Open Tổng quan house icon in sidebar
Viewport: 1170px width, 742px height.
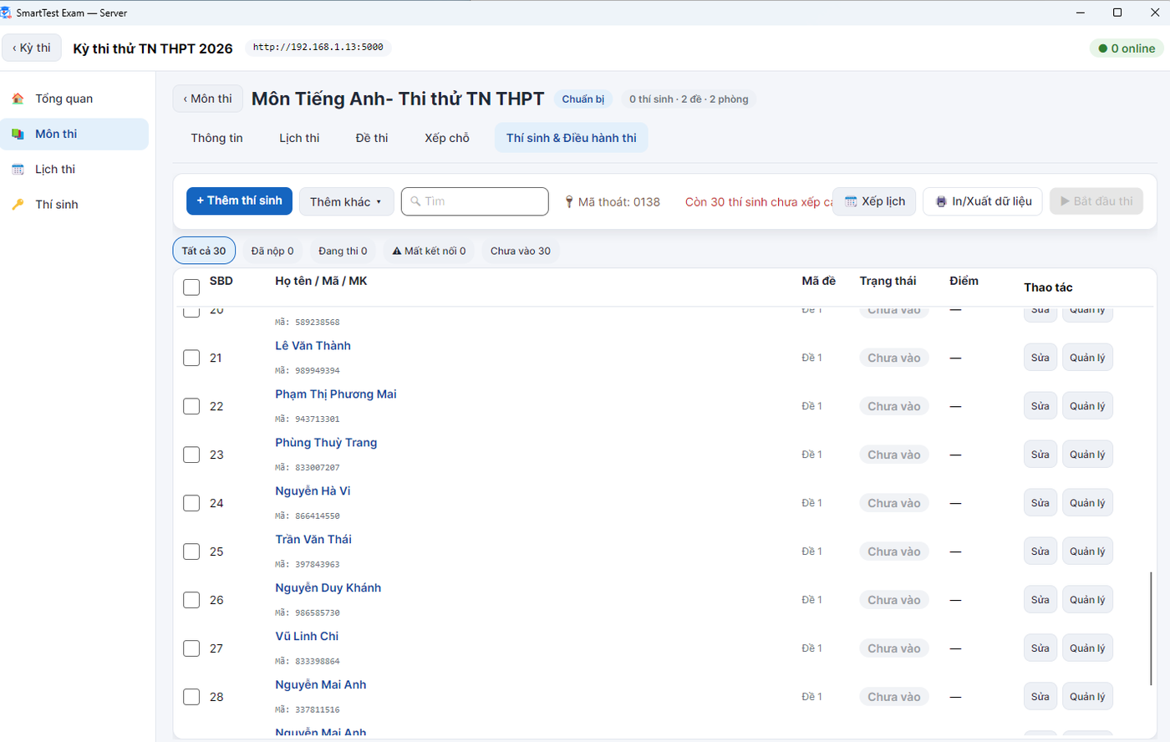coord(18,99)
